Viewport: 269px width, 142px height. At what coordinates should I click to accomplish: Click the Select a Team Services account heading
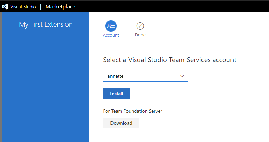pos(169,60)
